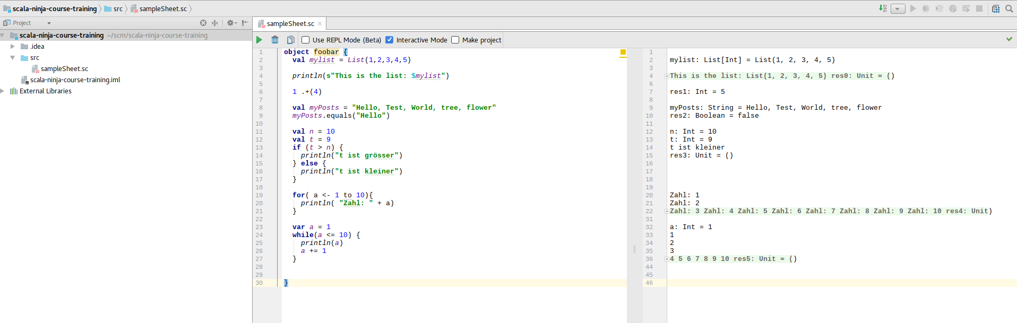Click the copy worksheet output icon
1017x323 pixels.
coord(291,40)
